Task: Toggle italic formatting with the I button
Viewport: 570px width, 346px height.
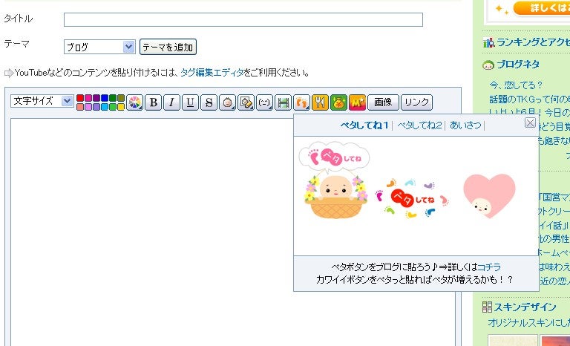Action: 171,102
